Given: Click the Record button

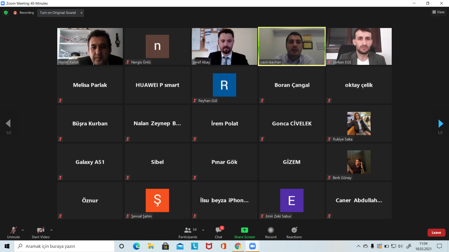Looking at the screenshot, I should (271, 232).
